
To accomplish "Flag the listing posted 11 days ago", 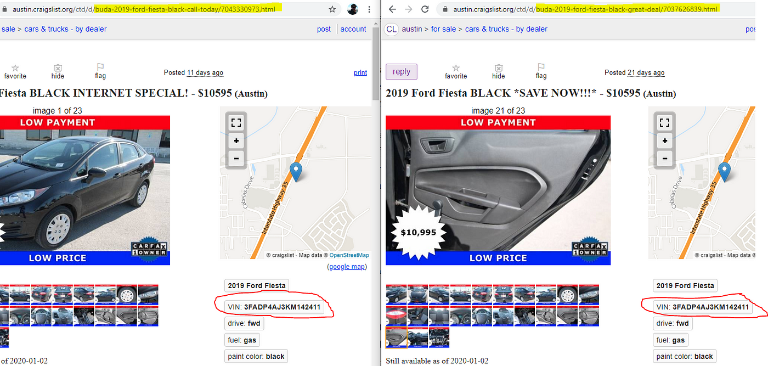I will pos(100,71).
